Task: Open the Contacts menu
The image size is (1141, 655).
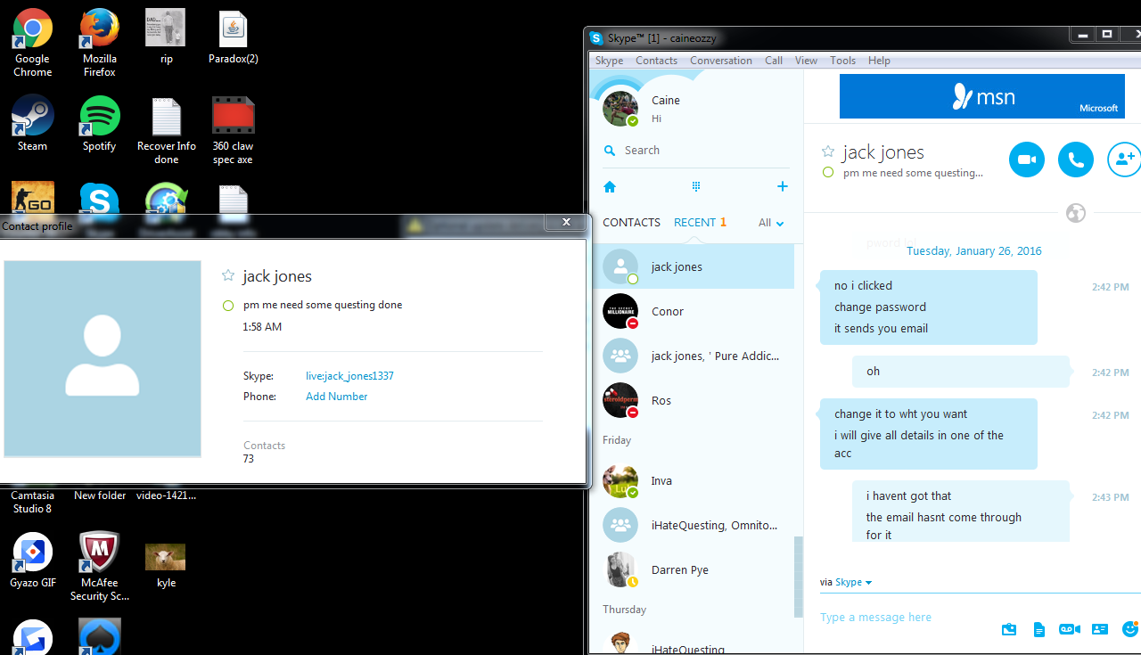Action: 656,61
